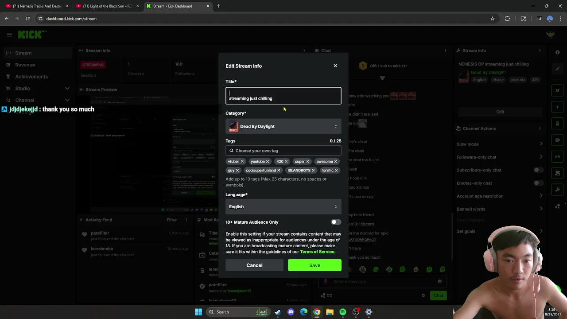Click the stream Title input field
The width and height of the screenshot is (567, 319).
pyautogui.click(x=283, y=96)
